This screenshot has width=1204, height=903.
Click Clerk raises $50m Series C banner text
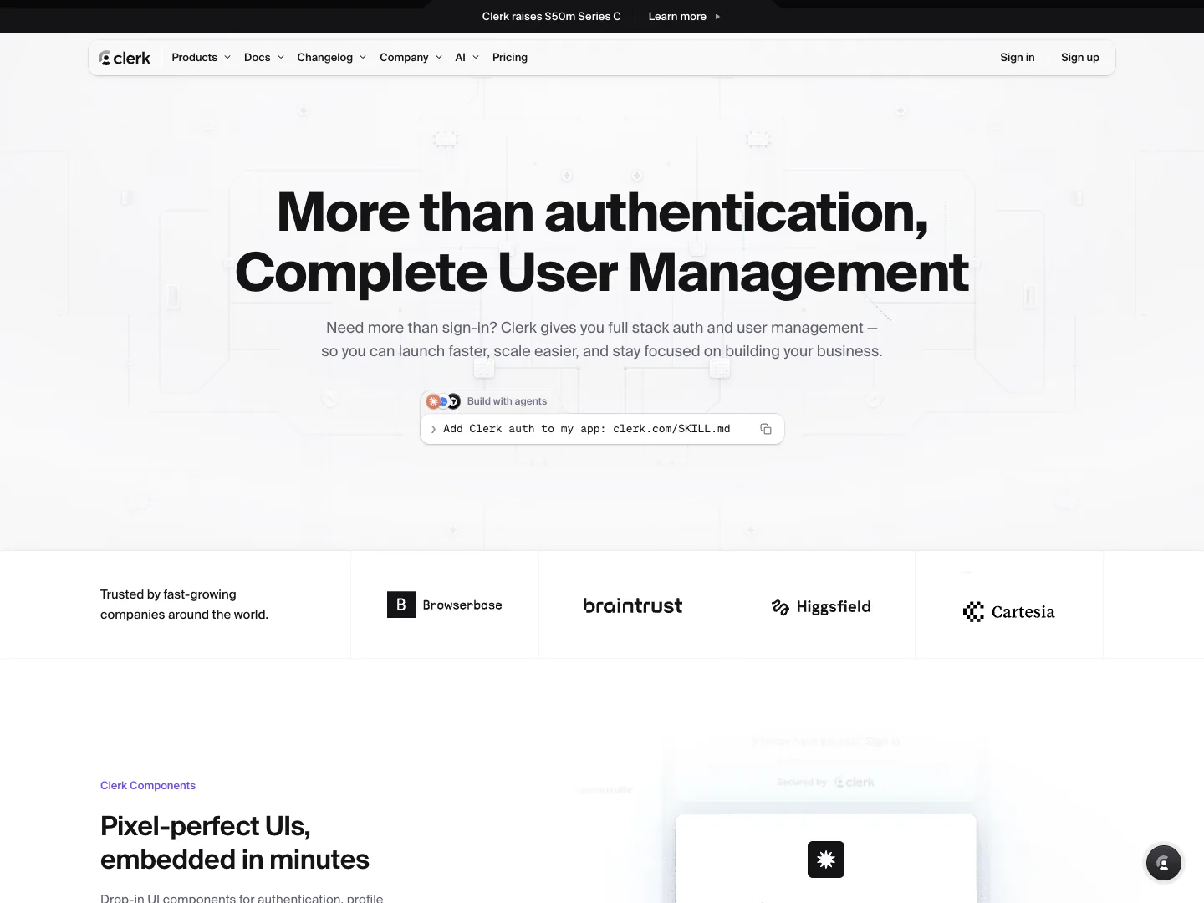(x=552, y=17)
